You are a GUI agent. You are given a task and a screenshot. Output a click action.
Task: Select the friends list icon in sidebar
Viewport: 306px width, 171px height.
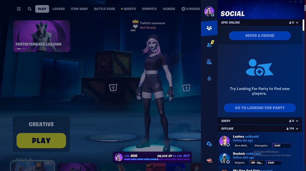pos(209,28)
